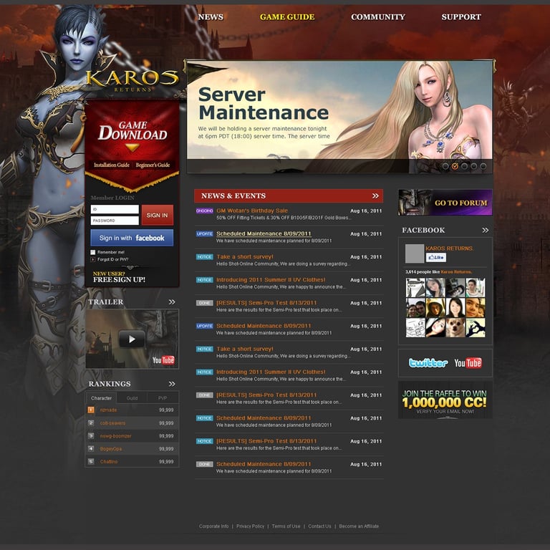
Task: Click the Game Download banner
Action: [132, 135]
